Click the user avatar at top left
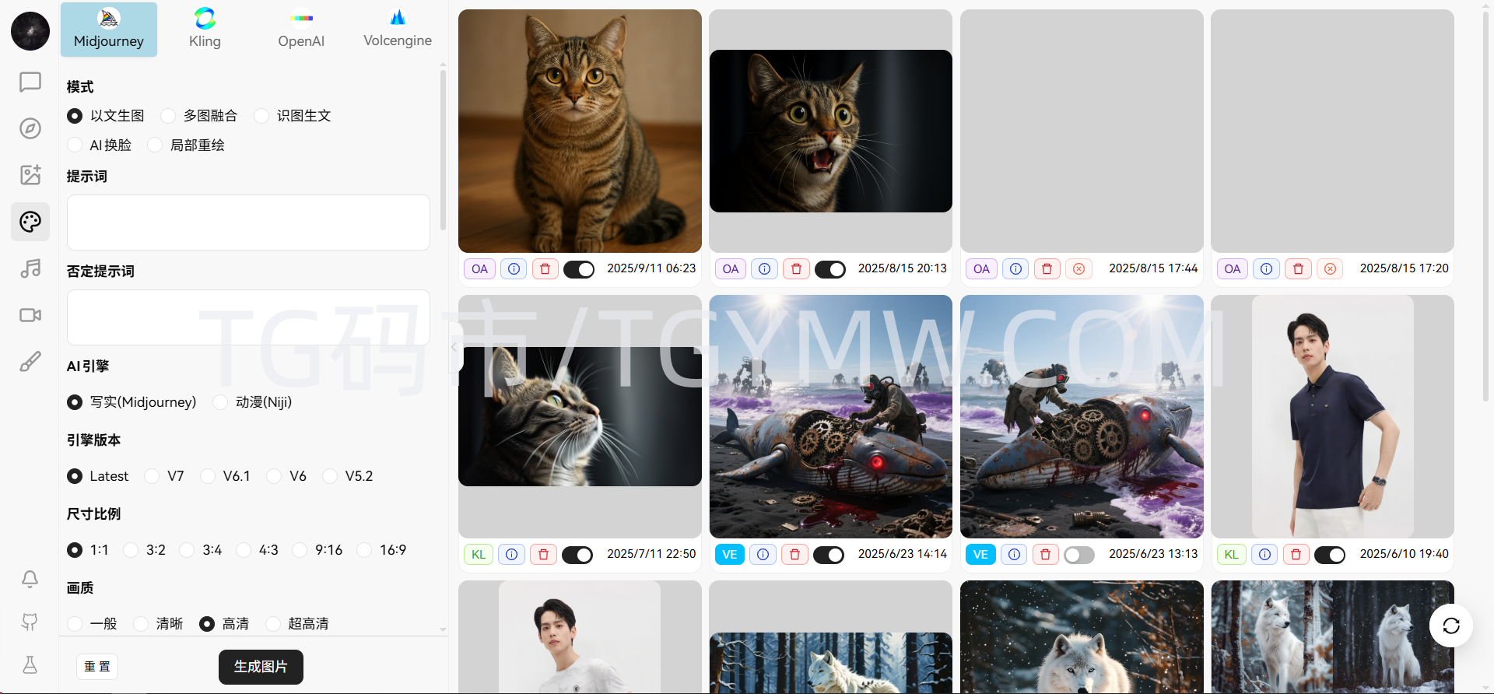 (x=30, y=31)
